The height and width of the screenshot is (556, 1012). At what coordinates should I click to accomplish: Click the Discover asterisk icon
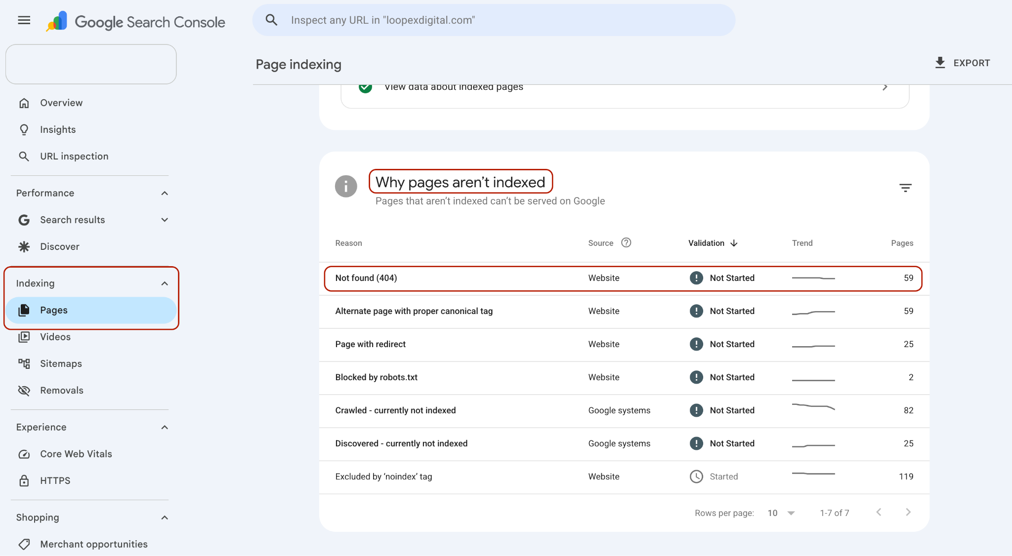(x=24, y=246)
